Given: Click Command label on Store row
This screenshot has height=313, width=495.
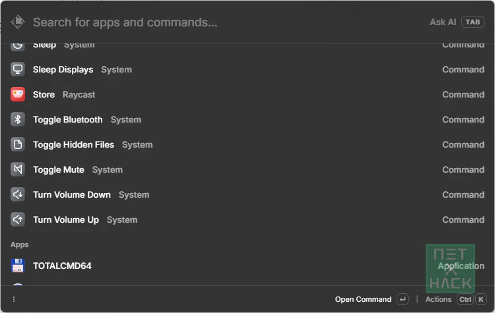Looking at the screenshot, I should coord(463,95).
